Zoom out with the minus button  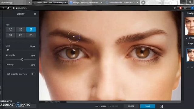click(x=186, y=38)
